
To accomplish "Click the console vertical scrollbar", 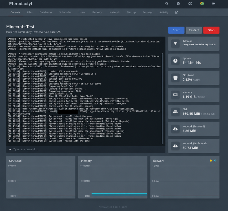I will [x=163, y=99].
